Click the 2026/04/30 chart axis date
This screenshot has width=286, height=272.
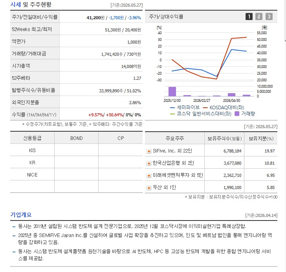(x=231, y=101)
